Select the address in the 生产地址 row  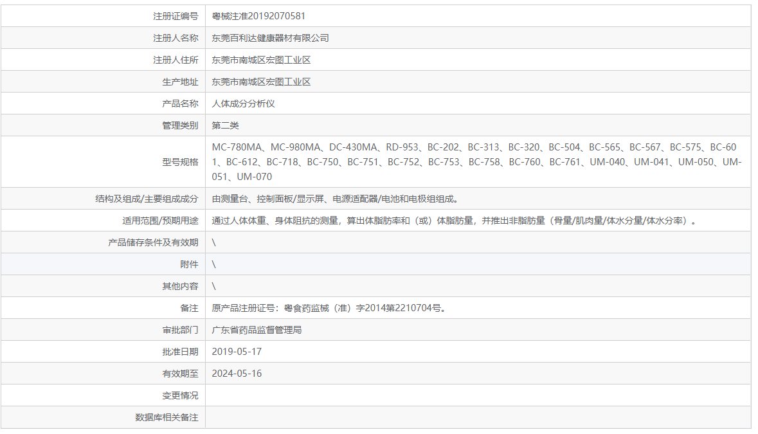[261, 82]
